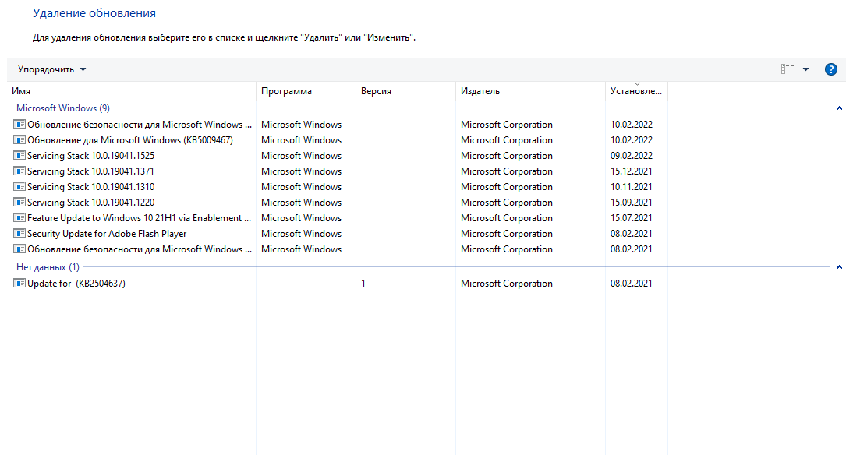
Task: Click version 1 of the KB2504637 update
Action: tap(363, 284)
